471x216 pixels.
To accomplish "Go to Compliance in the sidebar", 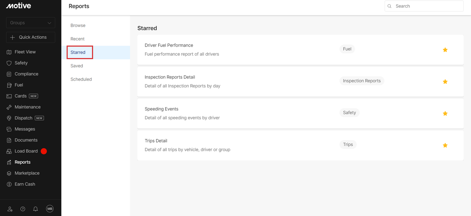I will click(x=26, y=74).
